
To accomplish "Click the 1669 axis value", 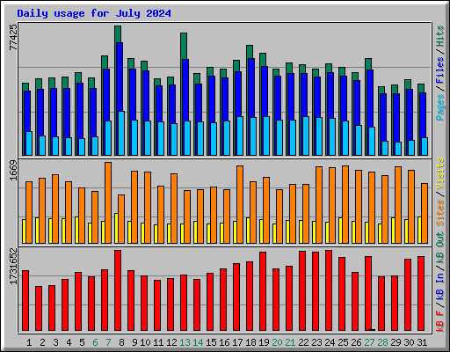I will coord(13,171).
